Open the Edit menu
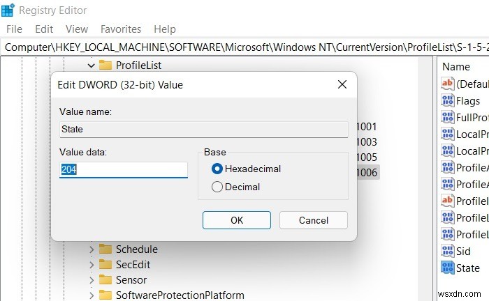The image size is (489, 301). tap(44, 29)
